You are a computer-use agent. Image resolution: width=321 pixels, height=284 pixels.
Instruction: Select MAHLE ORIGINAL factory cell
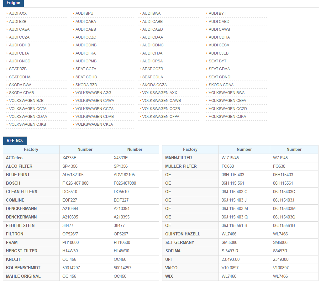tap(31, 276)
